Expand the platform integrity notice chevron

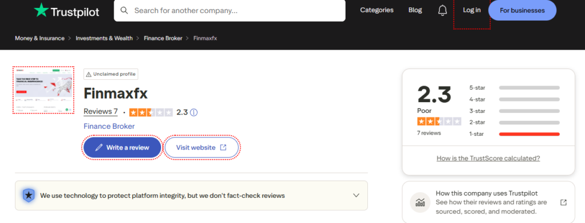[x=356, y=196]
